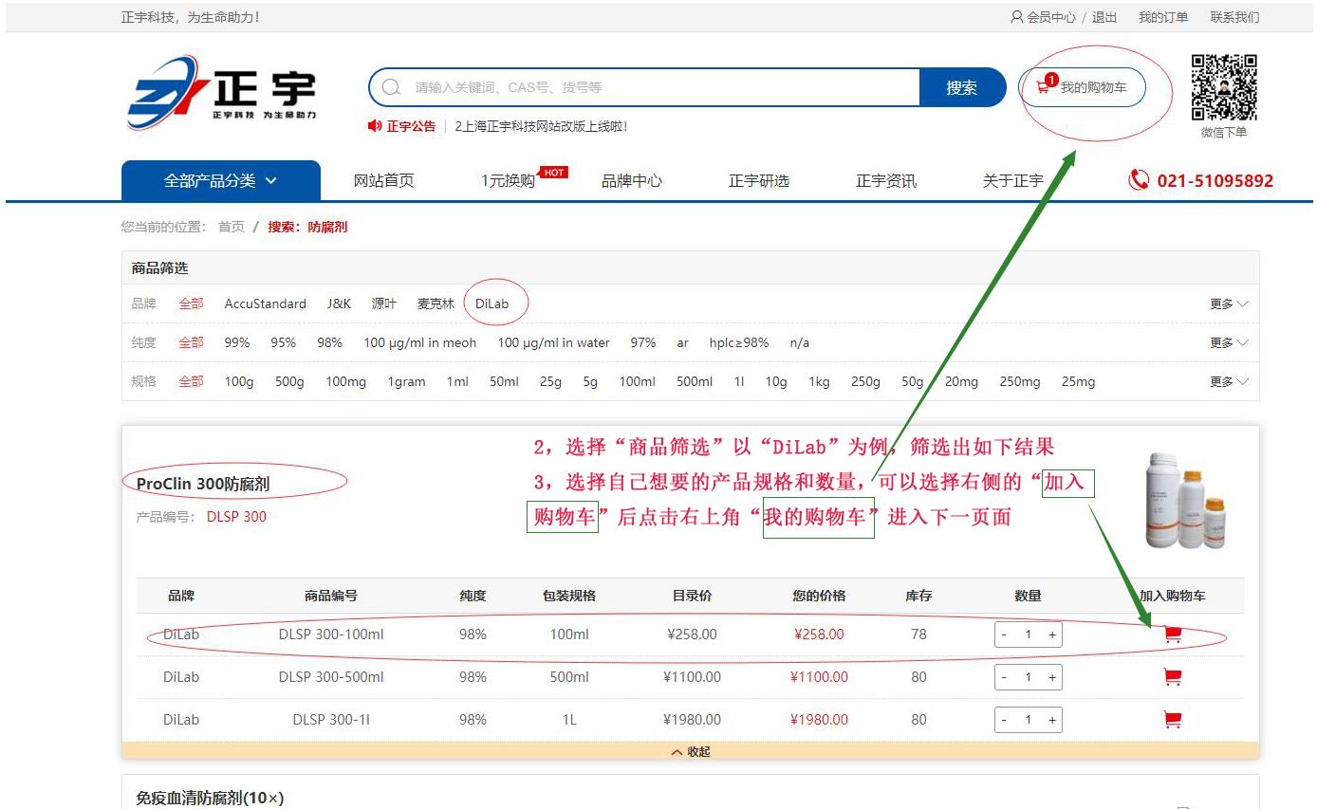The image size is (1317, 809).
Task: Open 会员中心 member center link
Action: tap(1051, 17)
